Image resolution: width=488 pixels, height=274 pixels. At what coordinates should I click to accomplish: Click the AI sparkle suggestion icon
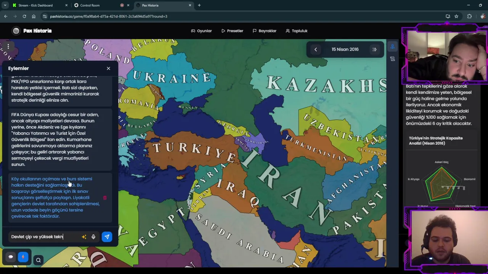(84, 237)
